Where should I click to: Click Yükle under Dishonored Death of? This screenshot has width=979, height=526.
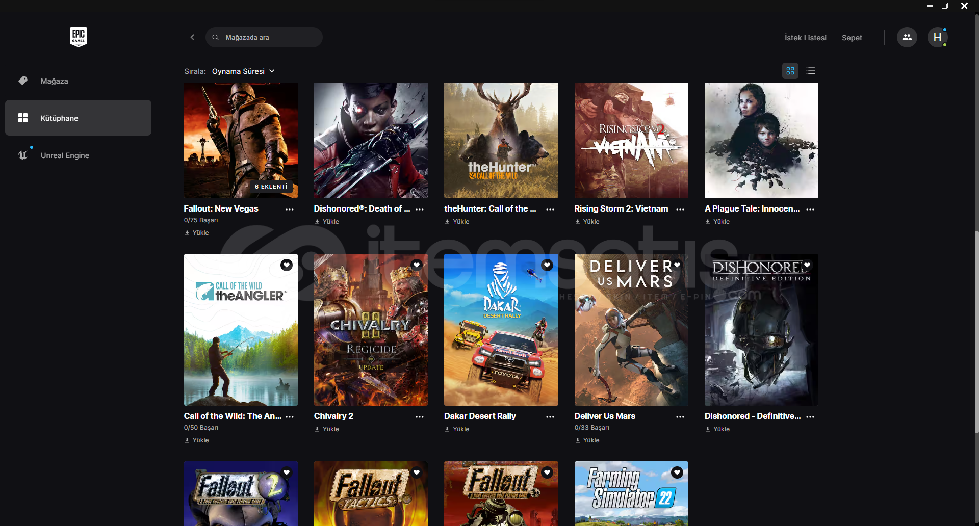tap(327, 222)
